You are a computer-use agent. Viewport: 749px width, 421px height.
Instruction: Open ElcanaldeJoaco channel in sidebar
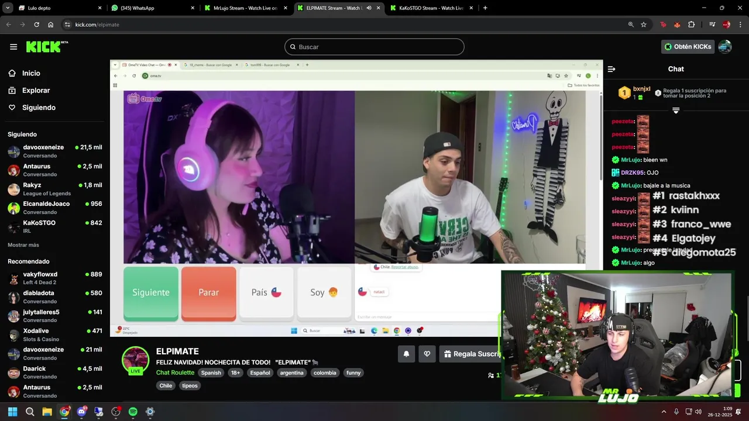[x=55, y=208]
